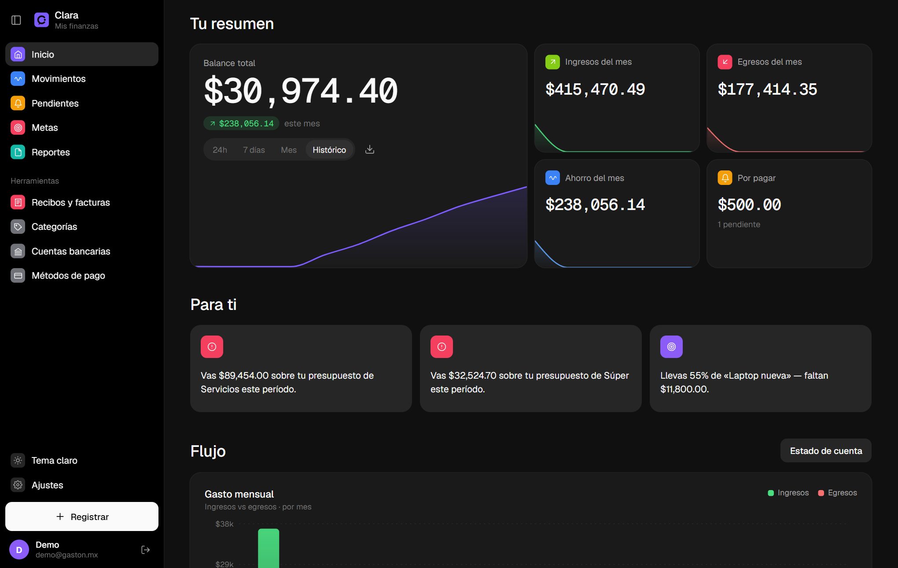
Task: Click the Demo user avatar
Action: click(19, 550)
